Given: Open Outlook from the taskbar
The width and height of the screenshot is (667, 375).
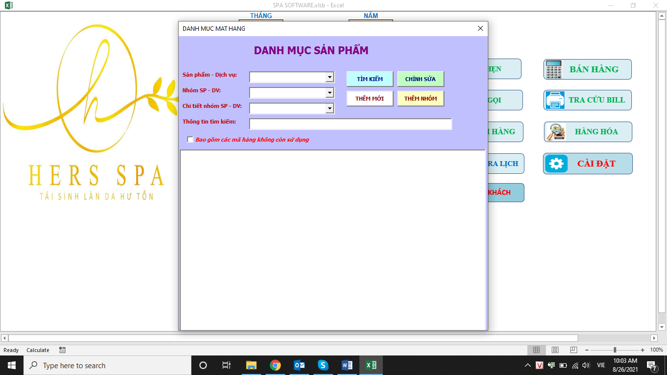Looking at the screenshot, I should click(x=299, y=365).
